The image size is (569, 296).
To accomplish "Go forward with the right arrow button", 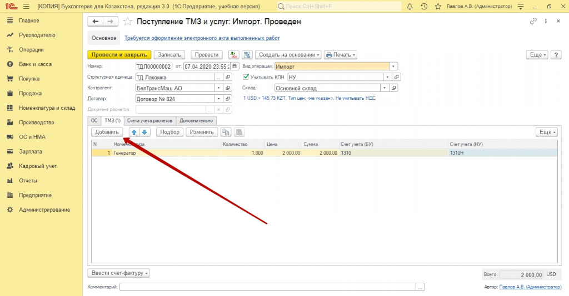I will coord(111,22).
